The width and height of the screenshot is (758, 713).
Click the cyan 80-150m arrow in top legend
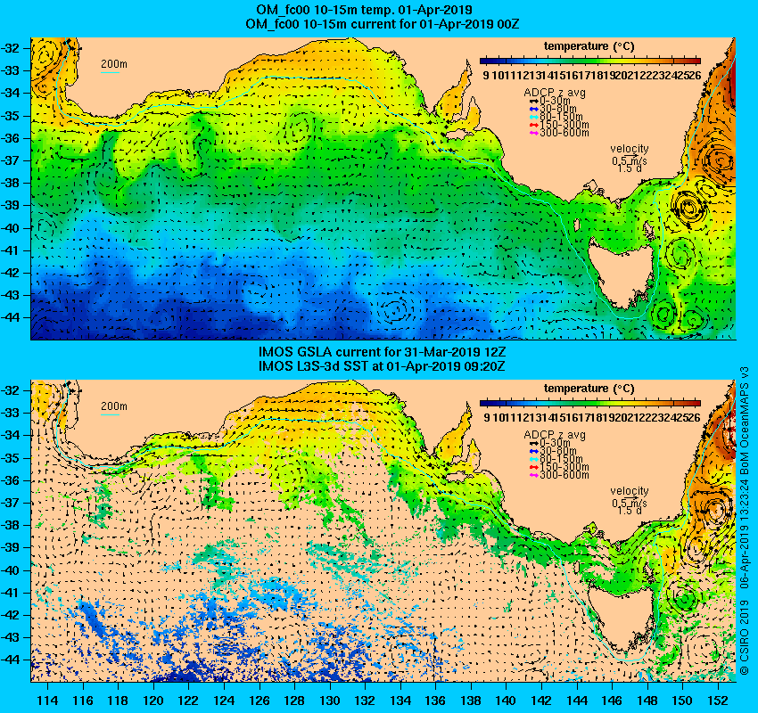coord(533,117)
